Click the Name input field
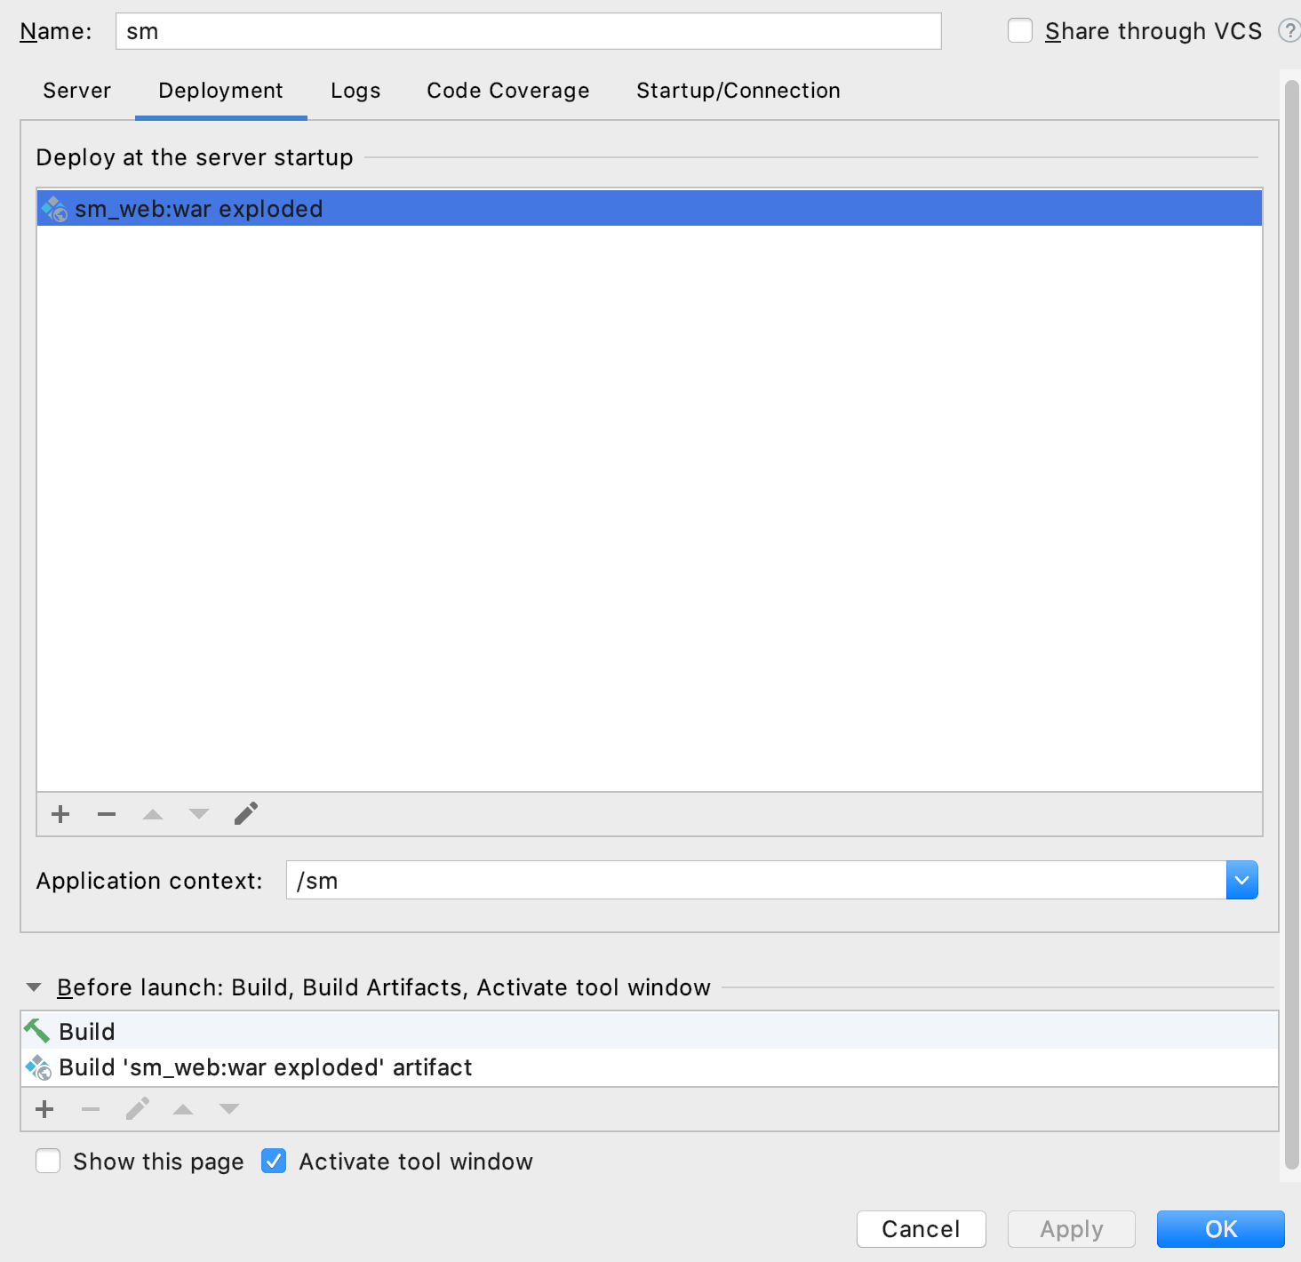This screenshot has height=1262, width=1301. [529, 31]
